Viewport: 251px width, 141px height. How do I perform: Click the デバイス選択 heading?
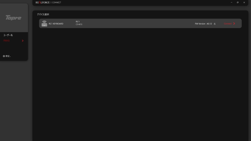pyautogui.click(x=43, y=14)
